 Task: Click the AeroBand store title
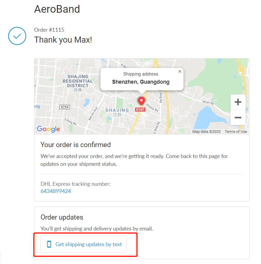pyautogui.click(x=57, y=9)
